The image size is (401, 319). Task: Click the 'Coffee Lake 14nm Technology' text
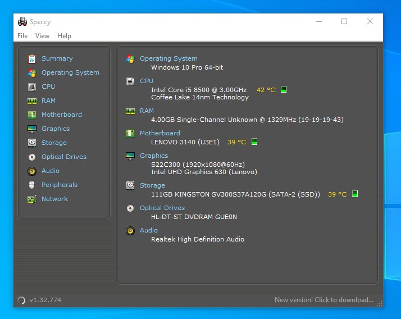point(200,98)
